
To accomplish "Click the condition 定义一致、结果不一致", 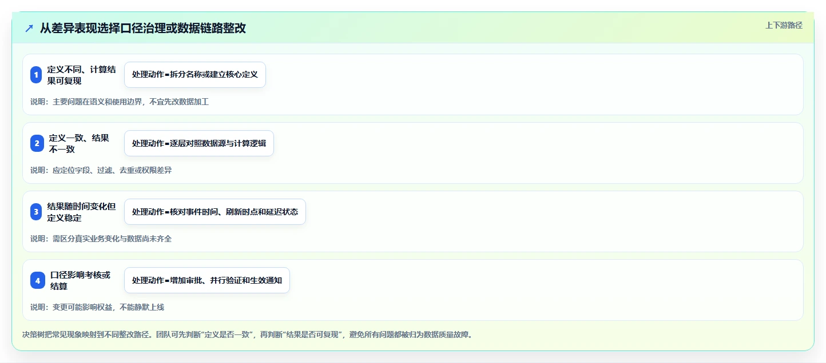I will coord(78,143).
